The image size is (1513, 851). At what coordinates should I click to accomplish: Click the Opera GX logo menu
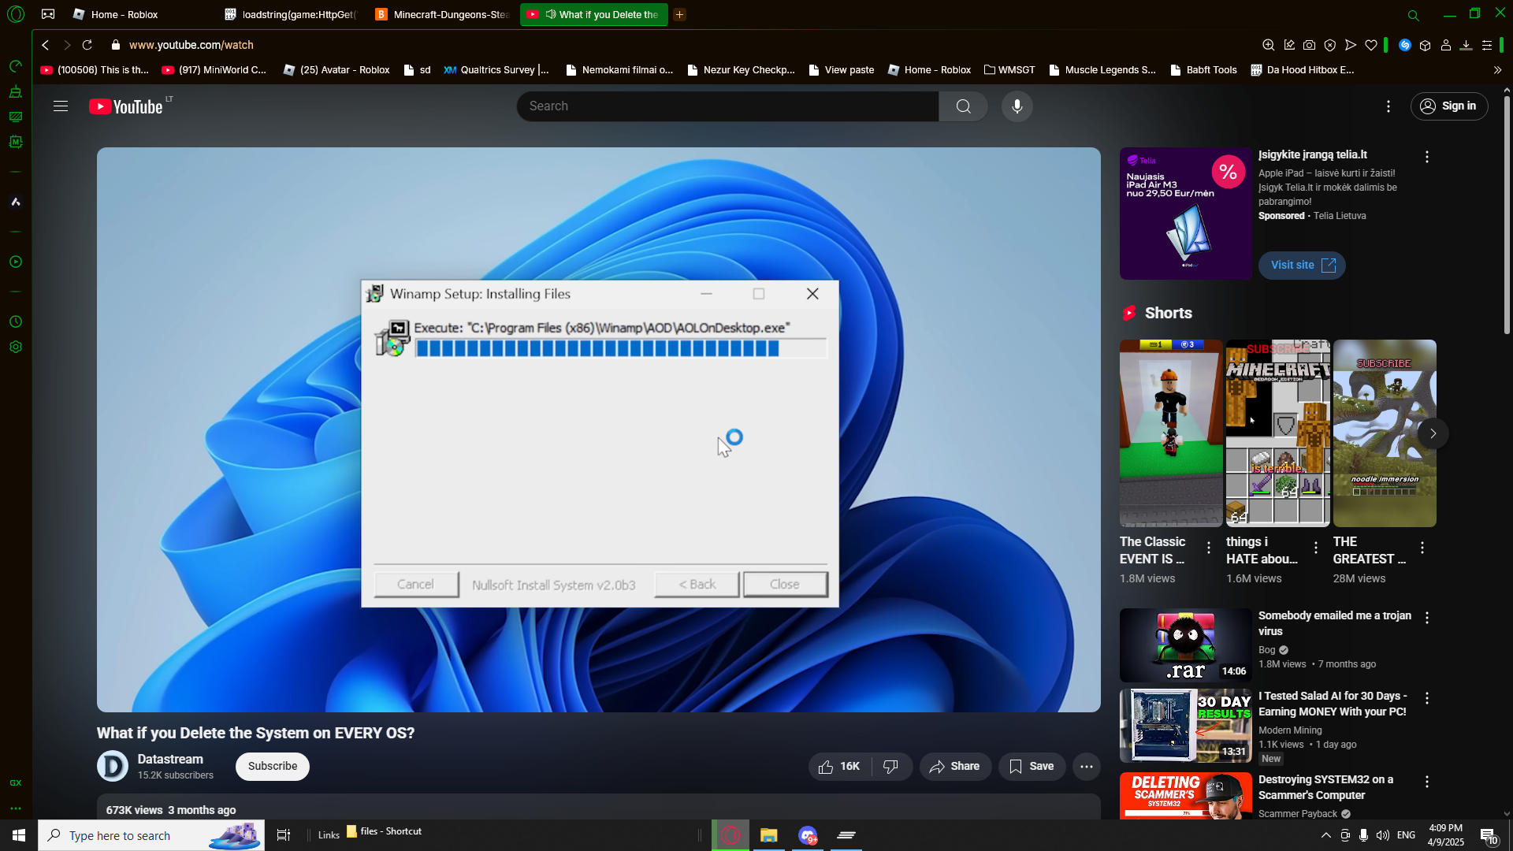click(x=16, y=14)
